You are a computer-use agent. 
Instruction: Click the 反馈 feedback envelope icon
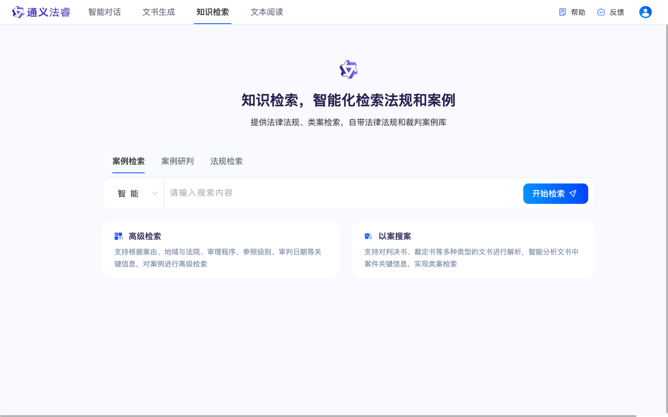click(x=601, y=12)
